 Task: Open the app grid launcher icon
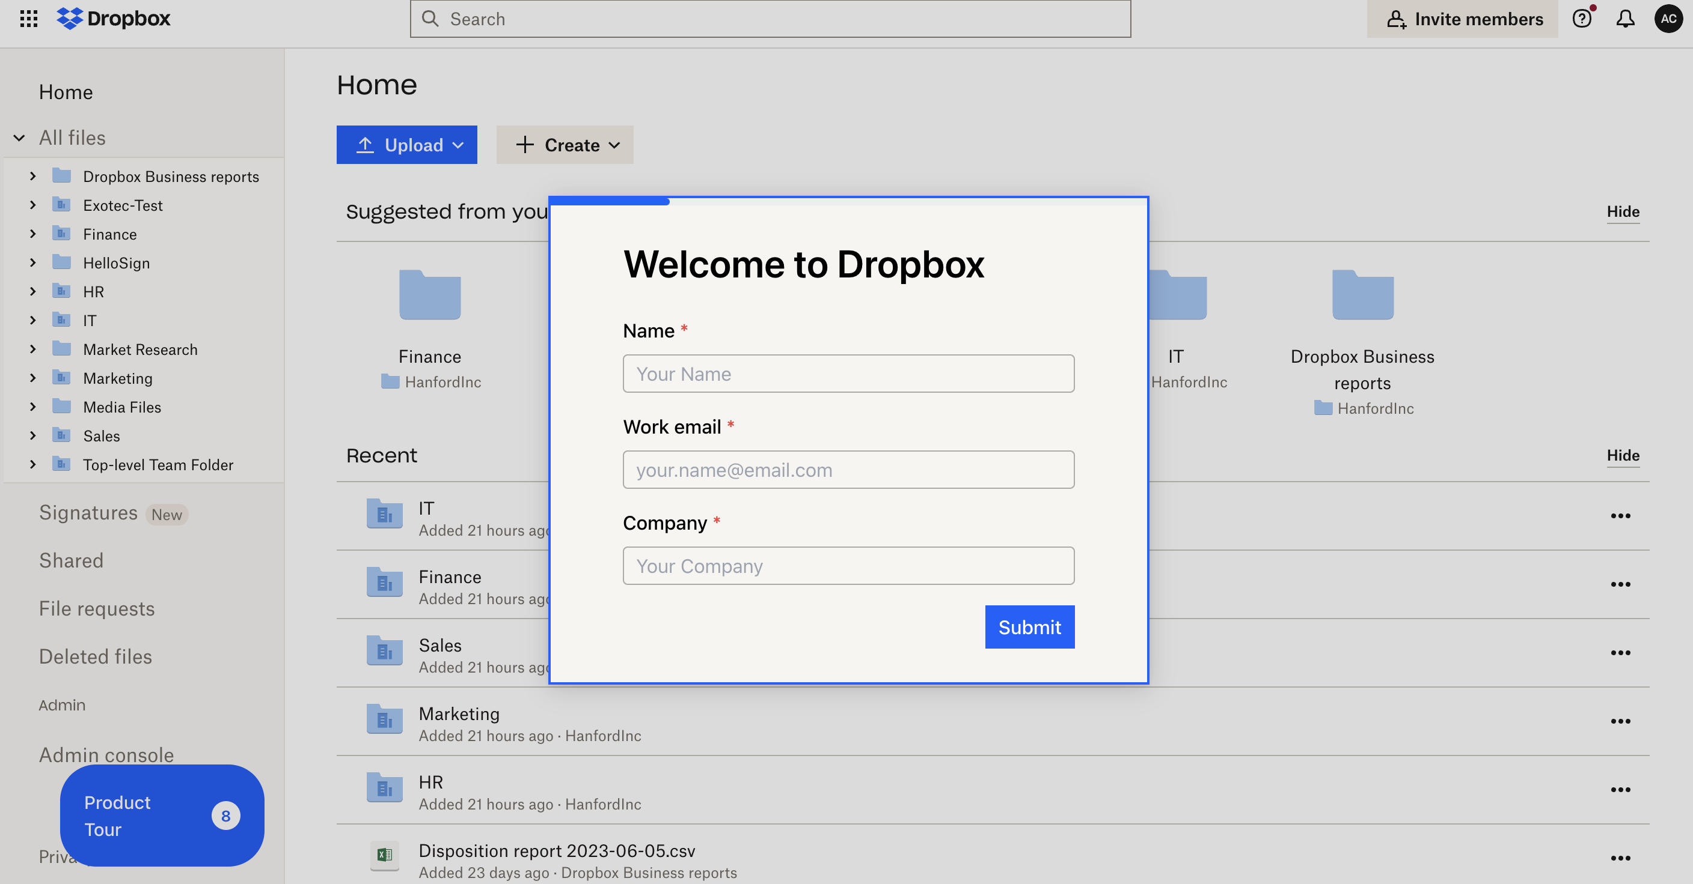coord(29,19)
